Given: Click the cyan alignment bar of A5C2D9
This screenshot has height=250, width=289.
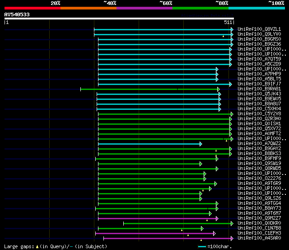Looking at the screenshot, I should point(164,64).
